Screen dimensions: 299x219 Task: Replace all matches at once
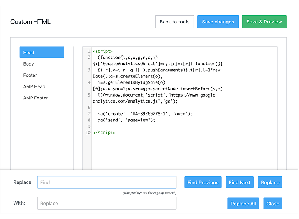(243, 203)
